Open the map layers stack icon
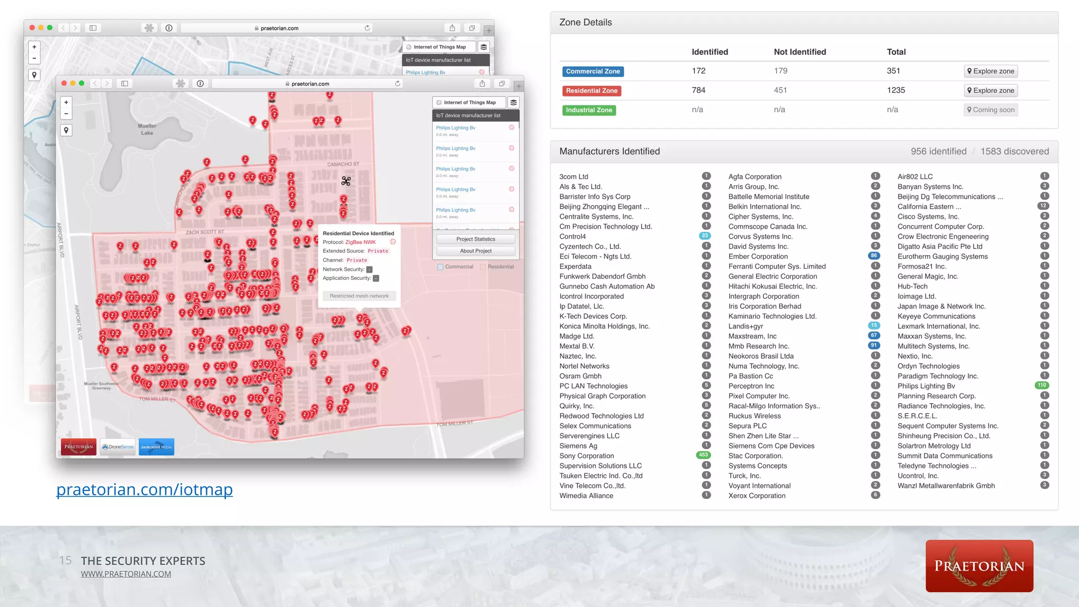The height and width of the screenshot is (607, 1079). point(513,102)
